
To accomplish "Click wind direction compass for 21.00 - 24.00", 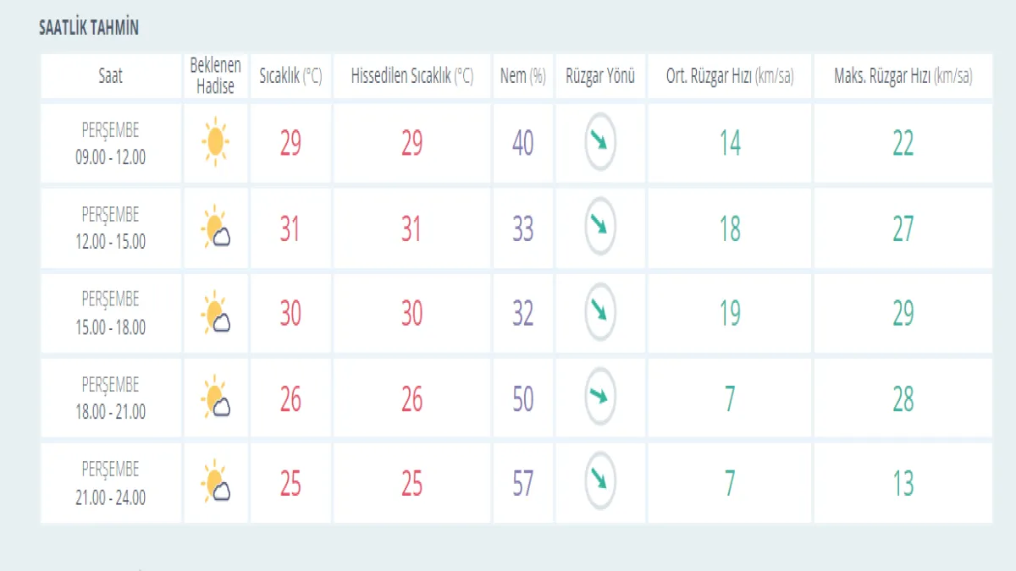I will (600, 481).
